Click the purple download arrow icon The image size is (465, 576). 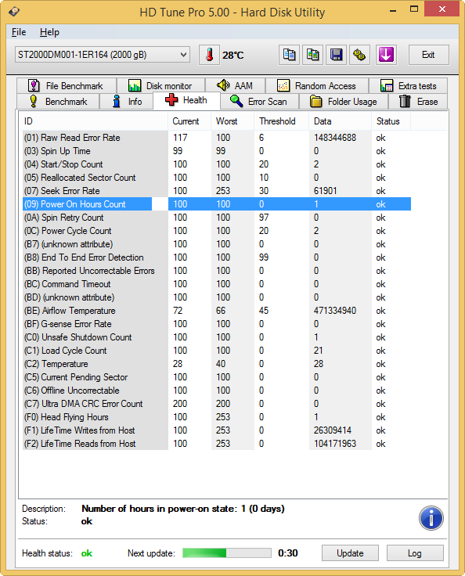(387, 55)
